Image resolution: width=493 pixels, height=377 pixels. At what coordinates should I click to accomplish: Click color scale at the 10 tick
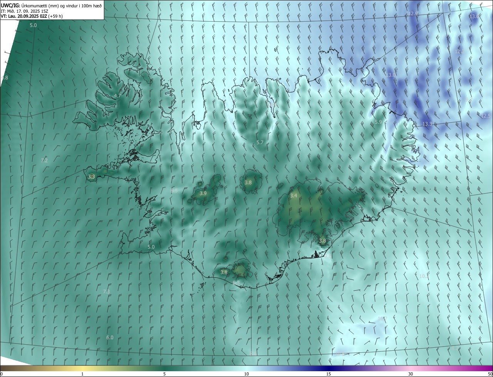(x=246, y=374)
